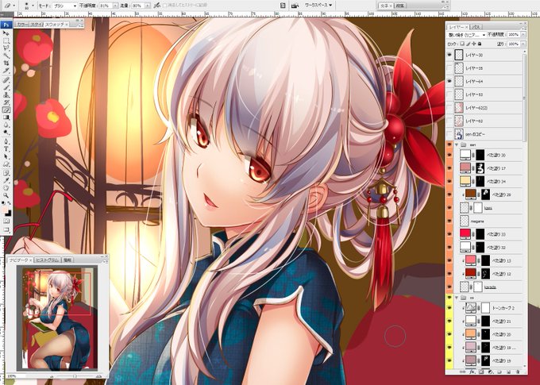This screenshot has width=540, height=385.
Task: Enable airbrush mode in options bar
Action: 156,6
